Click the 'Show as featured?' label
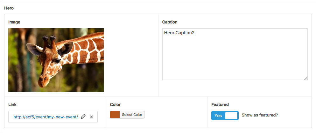The height and width of the screenshot is (133, 316). 260,115
